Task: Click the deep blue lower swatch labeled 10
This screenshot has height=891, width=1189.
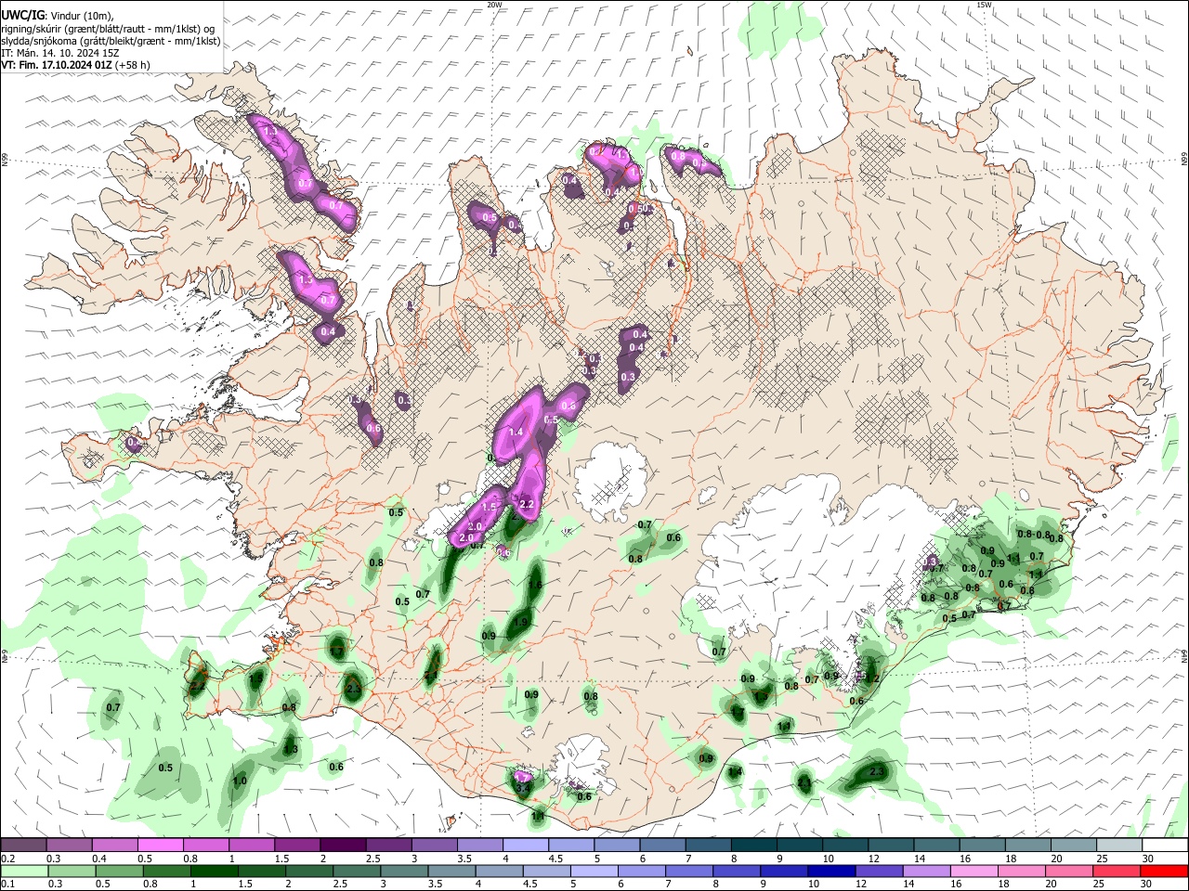Action: (832, 871)
